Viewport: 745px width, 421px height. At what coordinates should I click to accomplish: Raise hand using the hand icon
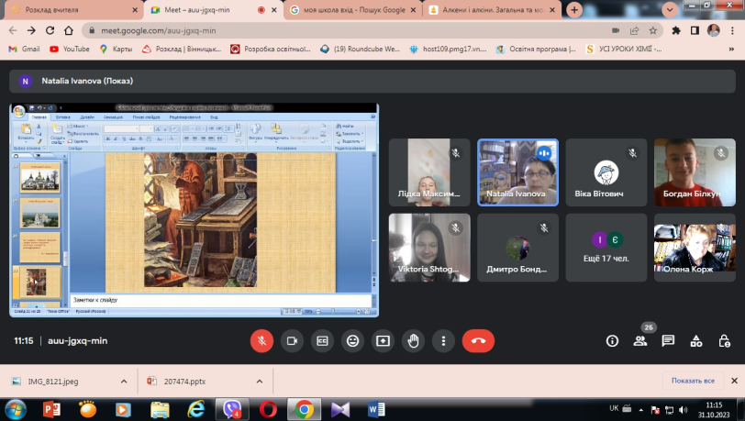(x=414, y=340)
